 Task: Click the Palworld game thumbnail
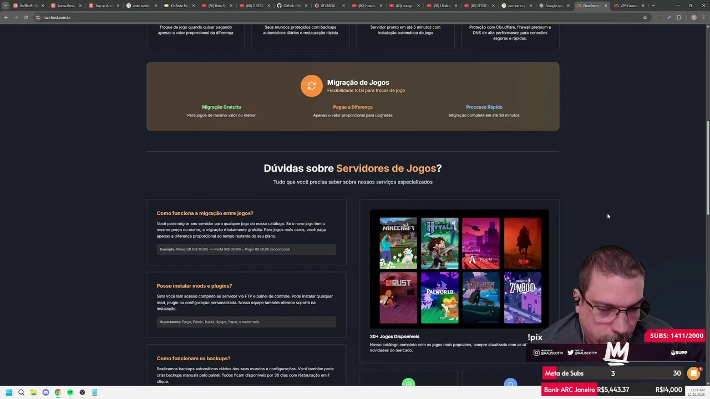point(440,298)
